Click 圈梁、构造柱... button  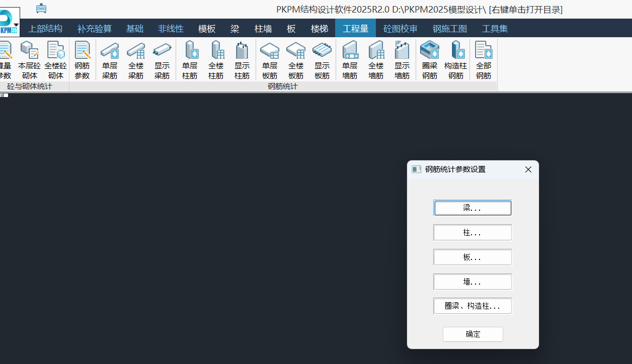coord(472,306)
